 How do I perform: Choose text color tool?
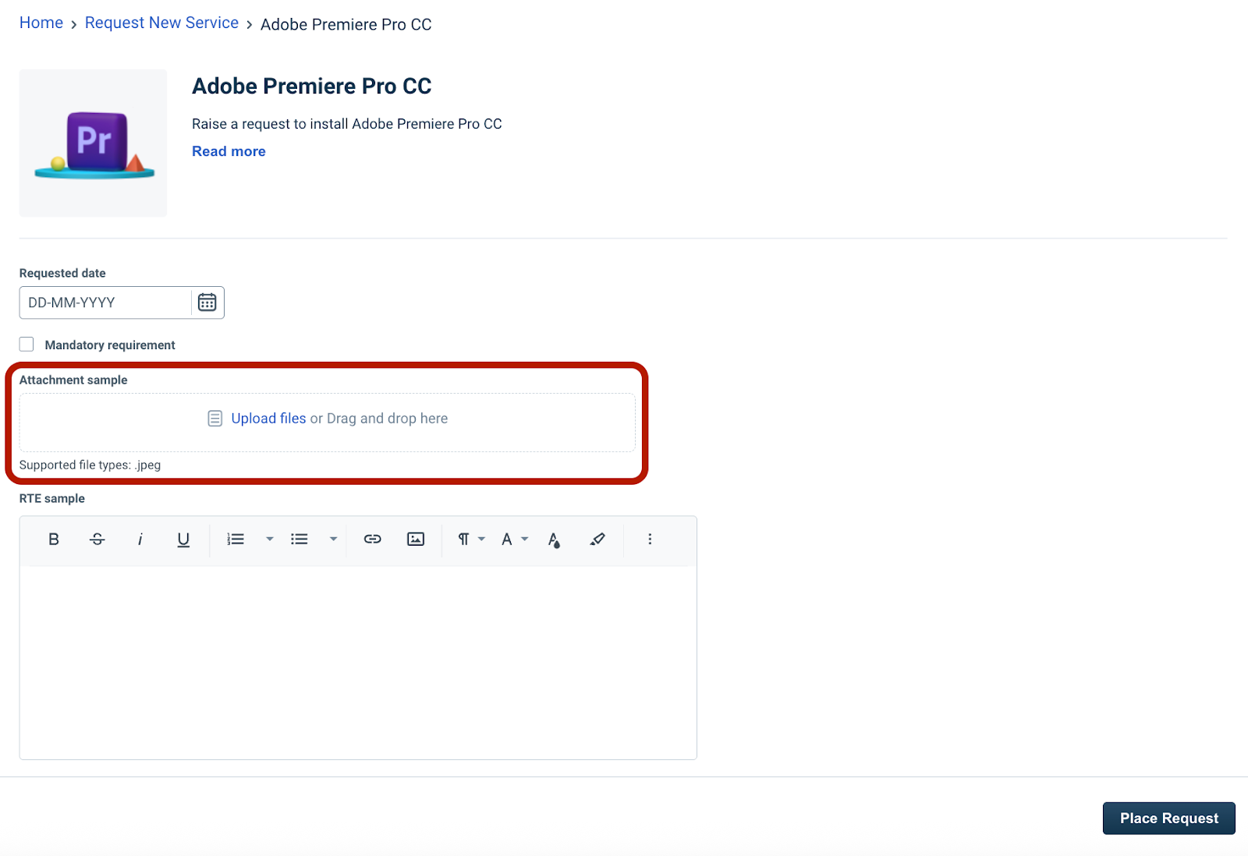coord(554,539)
